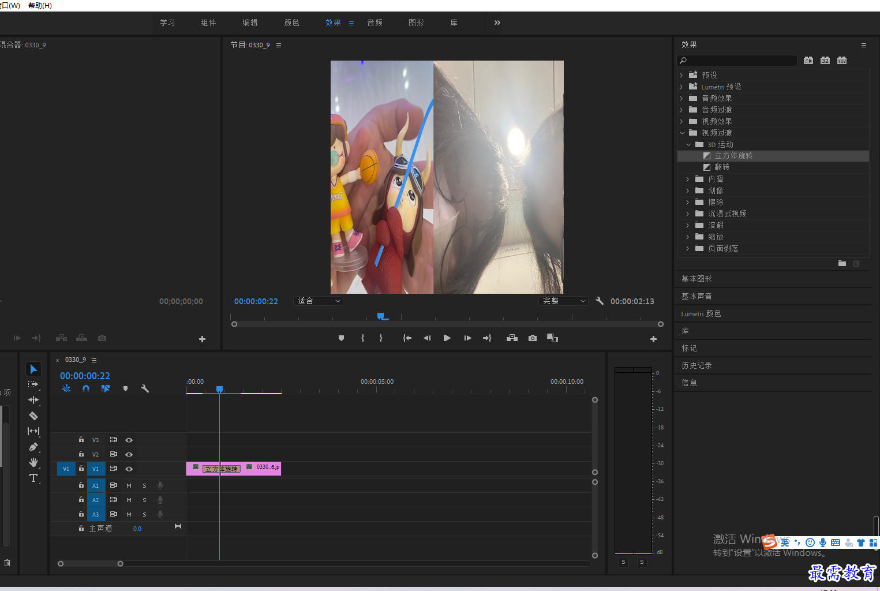Select the Ripple Edit tool
The width and height of the screenshot is (880, 591).
point(33,400)
